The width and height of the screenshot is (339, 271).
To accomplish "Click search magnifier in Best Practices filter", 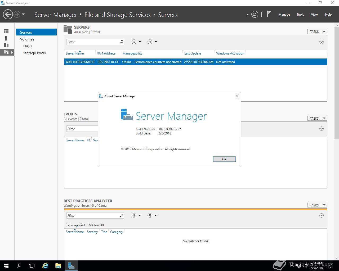I will click(x=122, y=215).
